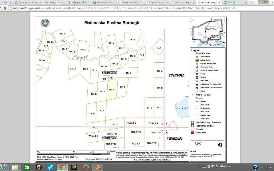Switch to the My Listings tab
The image size is (274, 171).
[x=52, y=3]
